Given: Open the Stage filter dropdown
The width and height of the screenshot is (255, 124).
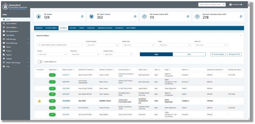Looking at the screenshot, I should [175, 45].
